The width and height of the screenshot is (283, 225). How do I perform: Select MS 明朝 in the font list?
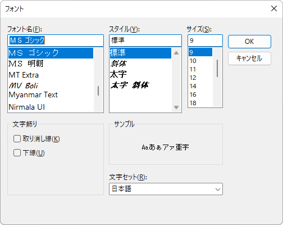[51, 64]
